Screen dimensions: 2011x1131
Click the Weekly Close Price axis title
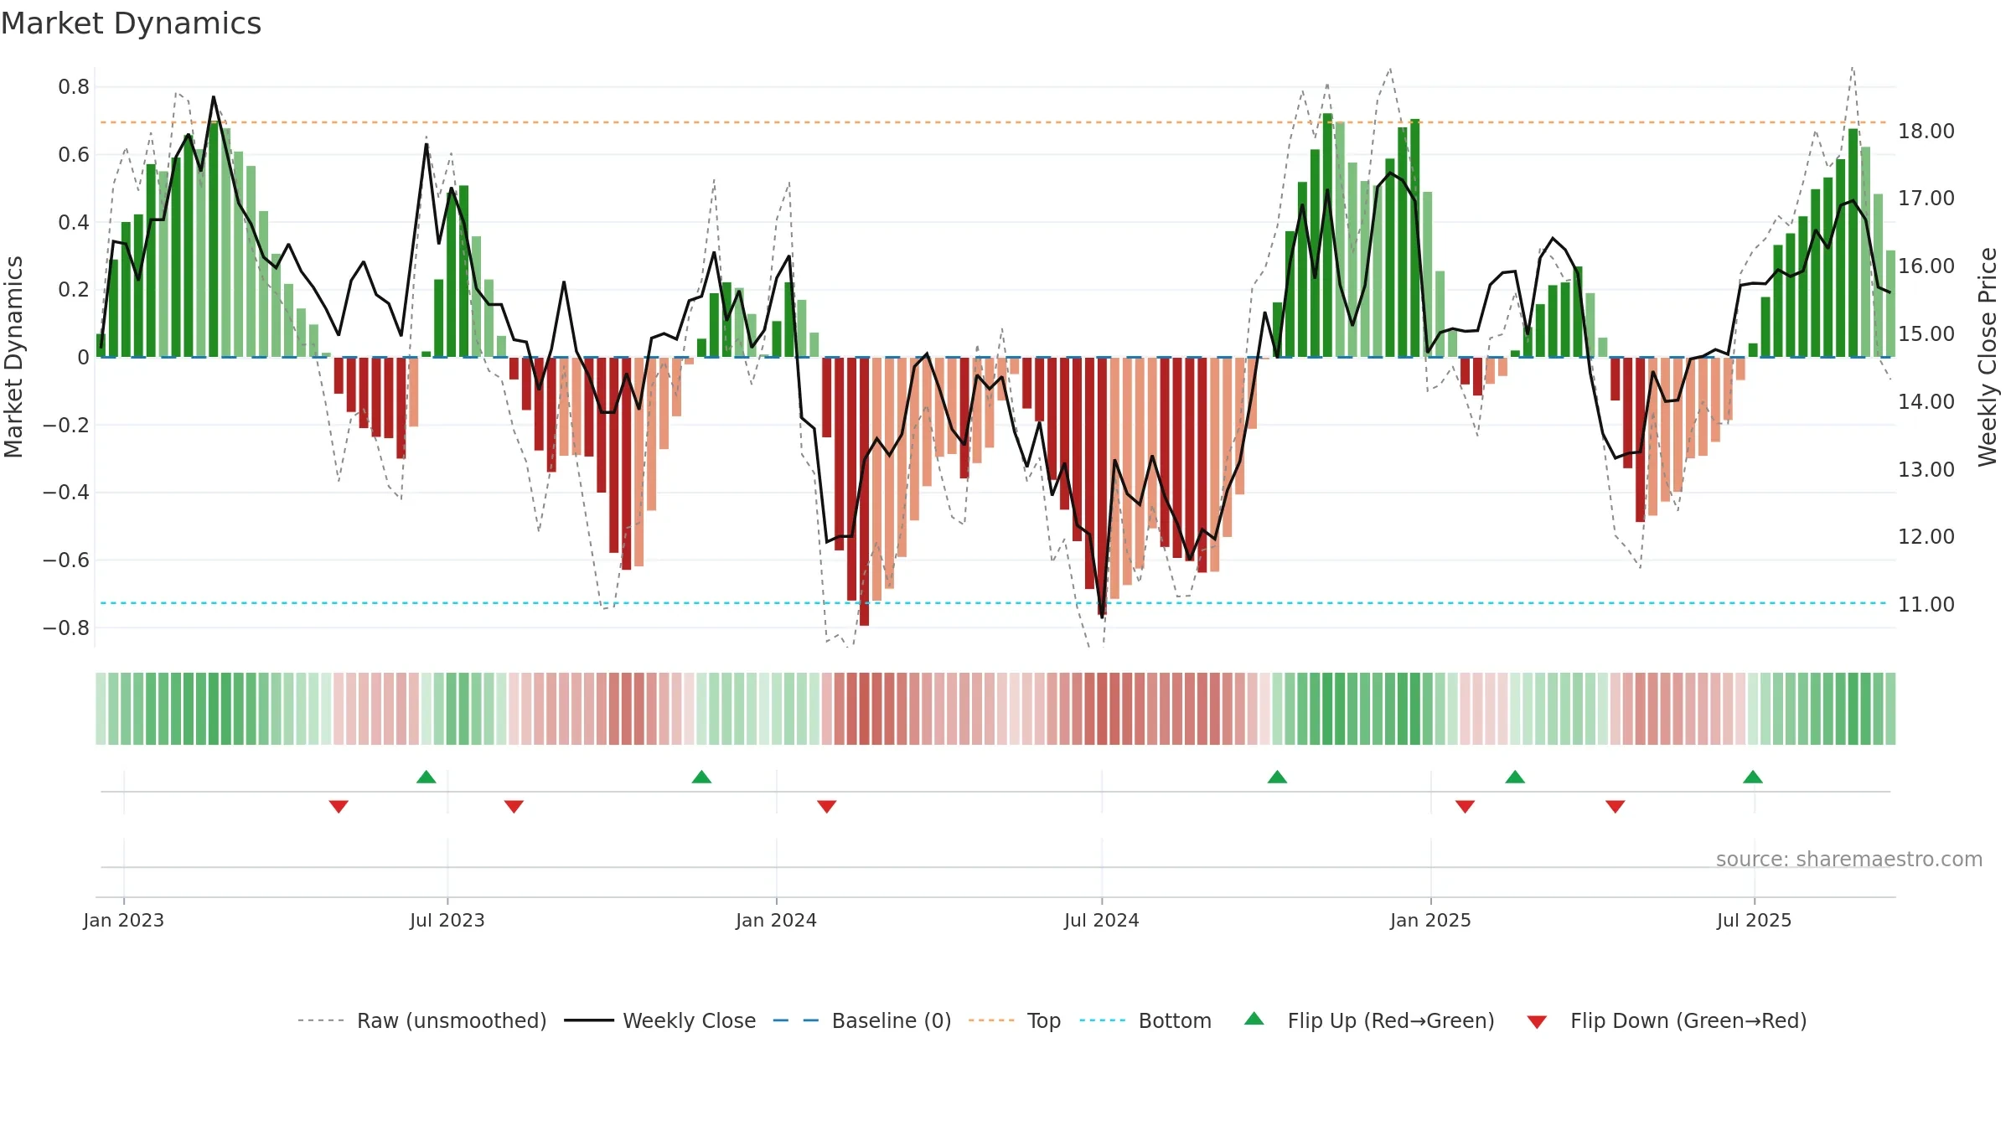point(1988,357)
